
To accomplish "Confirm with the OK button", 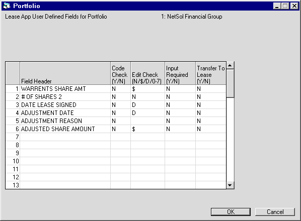I will pos(231,212).
